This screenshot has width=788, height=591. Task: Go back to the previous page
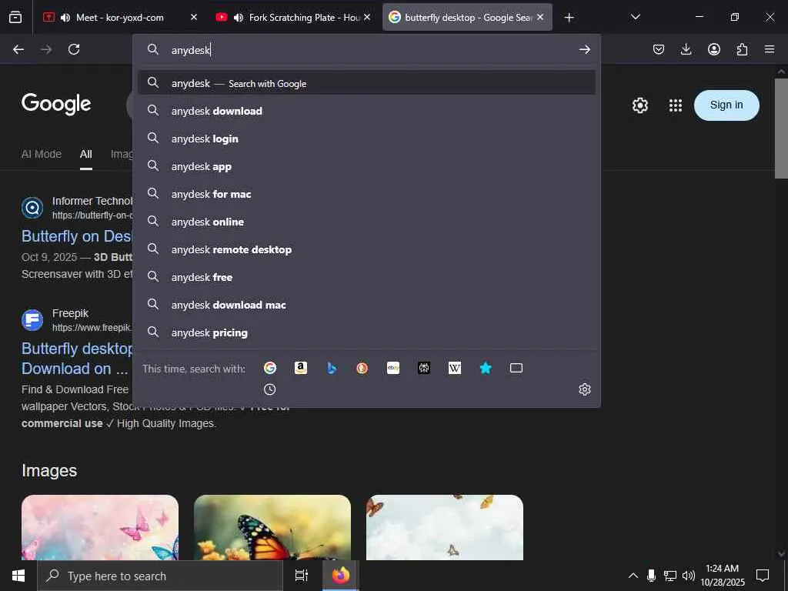pyautogui.click(x=18, y=49)
